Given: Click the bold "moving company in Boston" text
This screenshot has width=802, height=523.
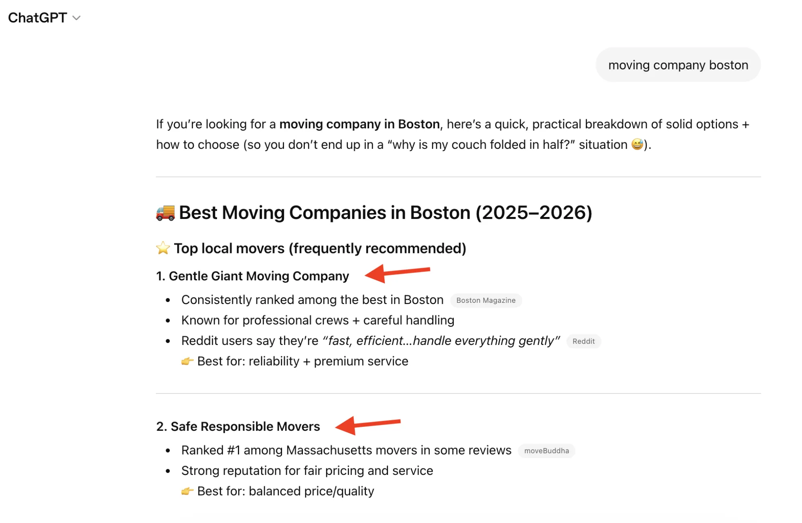Looking at the screenshot, I should pyautogui.click(x=359, y=124).
